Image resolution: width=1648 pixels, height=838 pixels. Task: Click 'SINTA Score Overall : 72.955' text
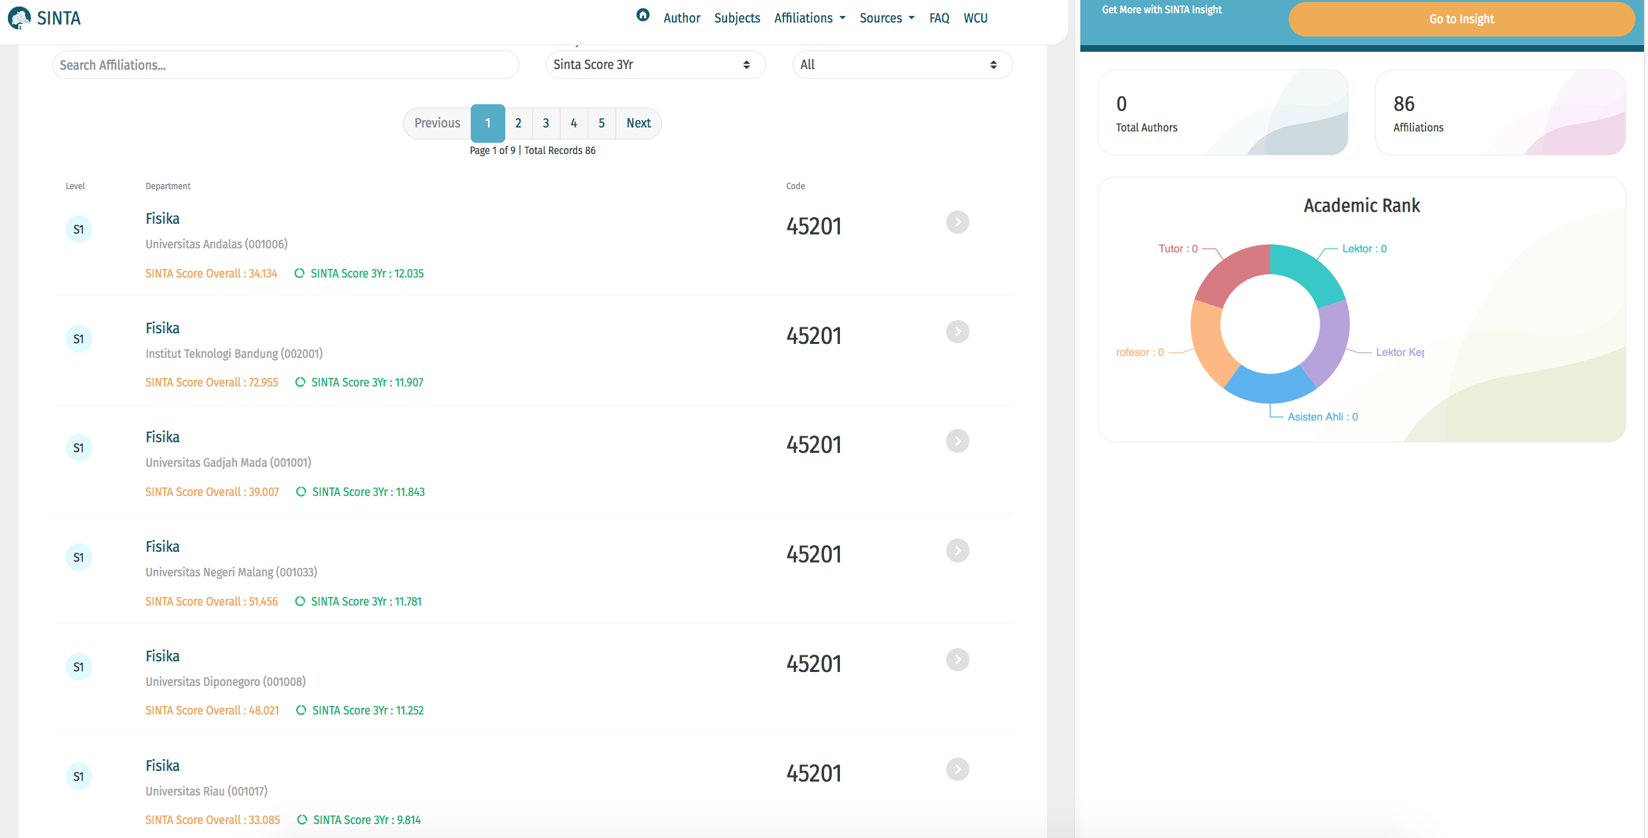[212, 382]
